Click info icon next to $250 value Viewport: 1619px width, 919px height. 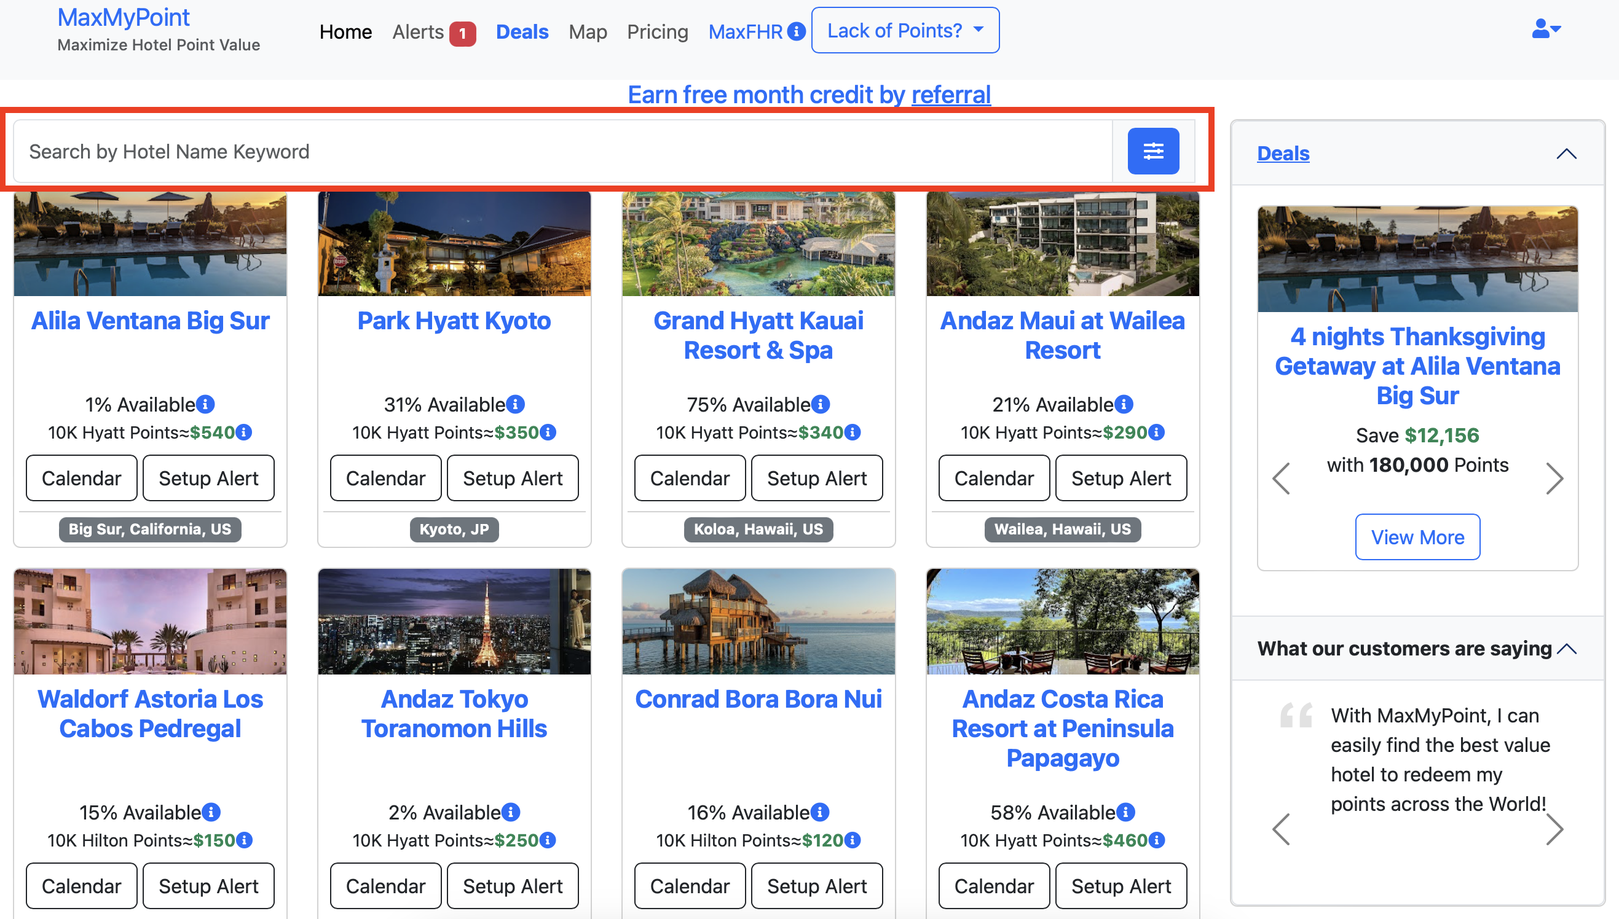(x=548, y=840)
